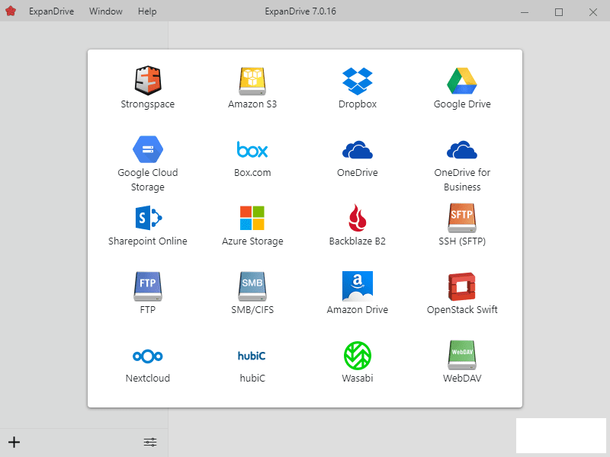610x457 pixels.
Task: Click the "Backblaze B2" label
Action: click(x=358, y=241)
